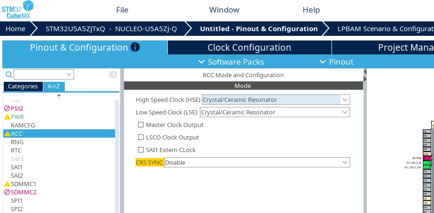Click the PE2 pin on the chip
This screenshot has width=434, height=213.
427,132
